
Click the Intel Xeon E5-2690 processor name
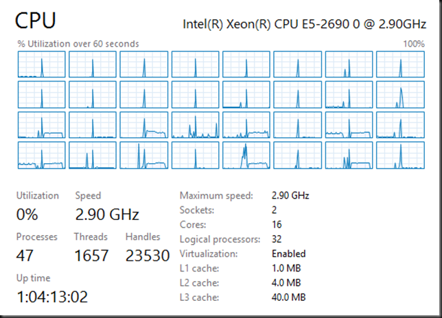coord(305,24)
